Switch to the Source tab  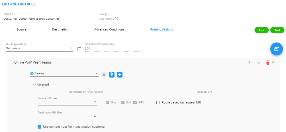point(22,29)
